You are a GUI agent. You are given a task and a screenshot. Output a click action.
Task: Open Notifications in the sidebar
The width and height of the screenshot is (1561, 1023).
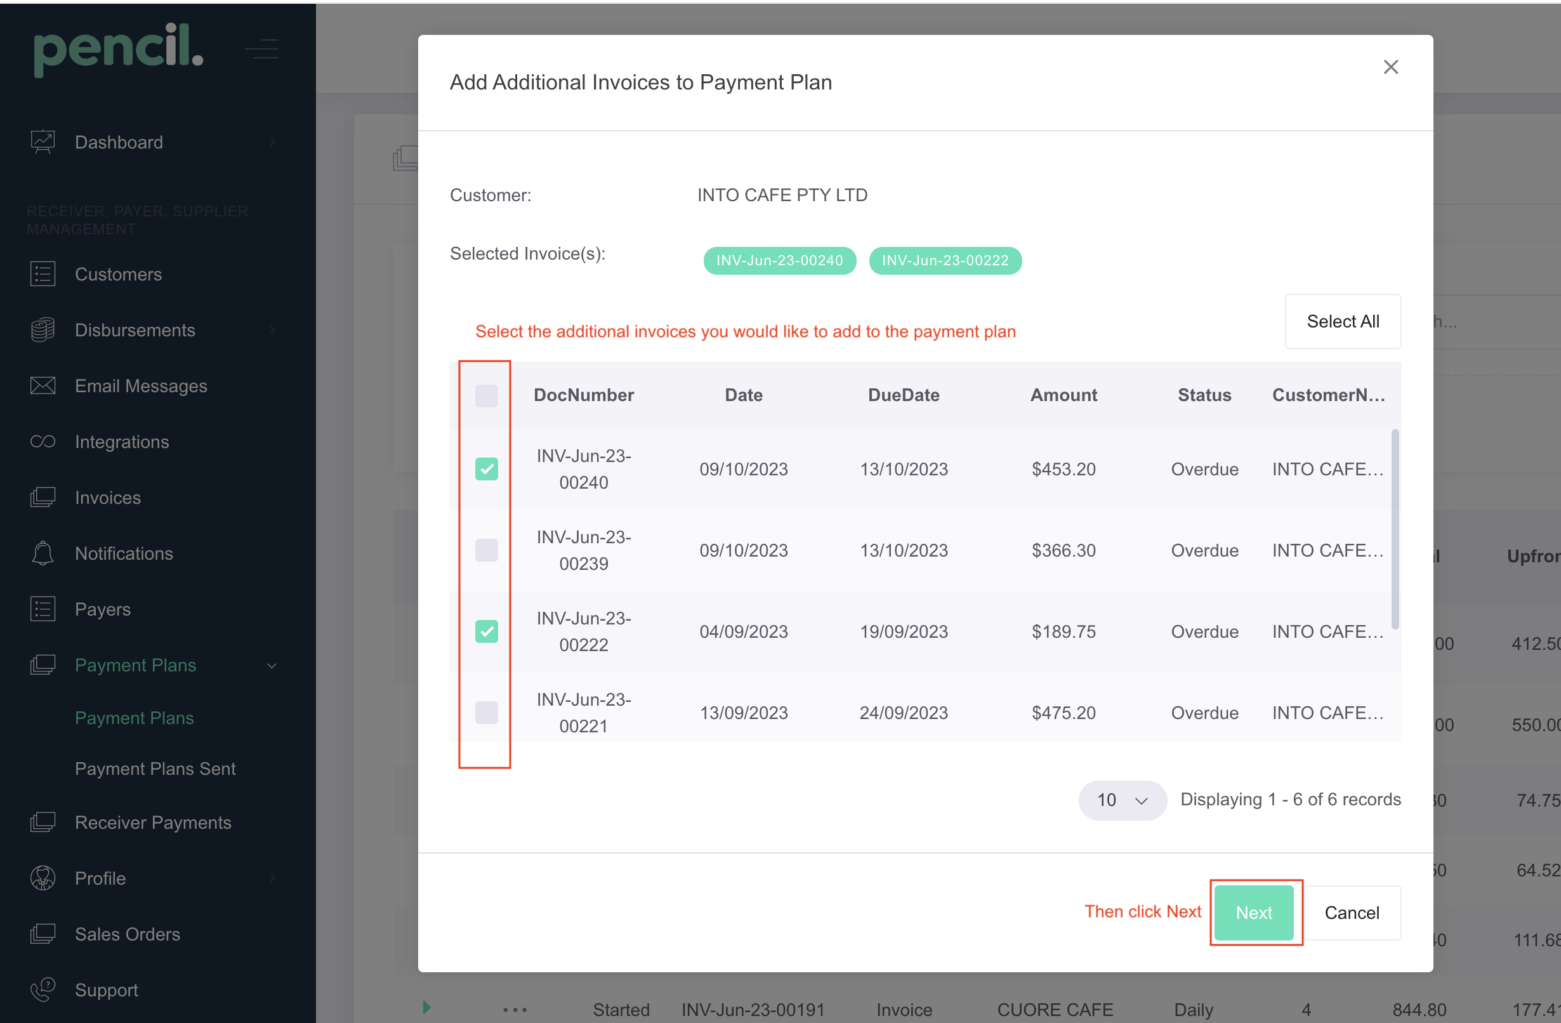(123, 553)
